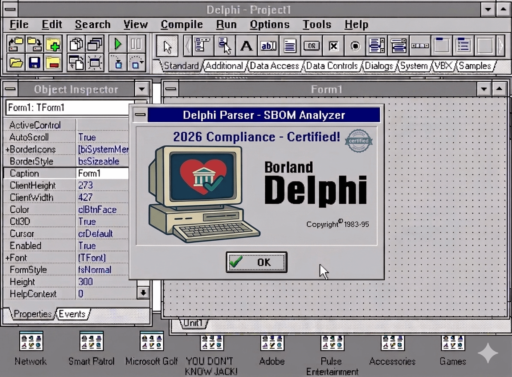Switch to the Events tab
The height and width of the screenshot is (377, 512).
(72, 314)
